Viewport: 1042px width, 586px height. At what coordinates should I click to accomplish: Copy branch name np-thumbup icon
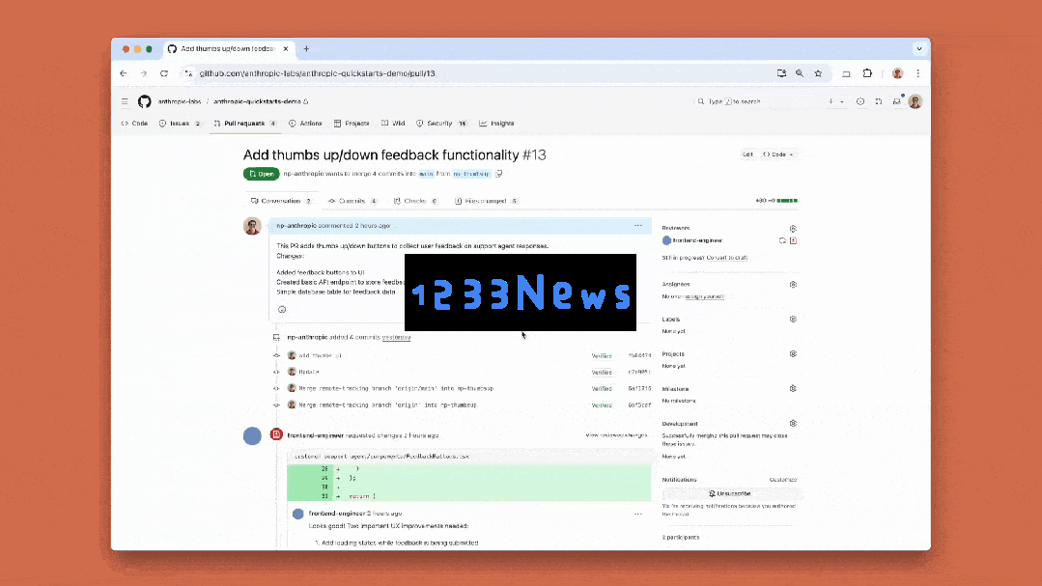click(x=498, y=174)
